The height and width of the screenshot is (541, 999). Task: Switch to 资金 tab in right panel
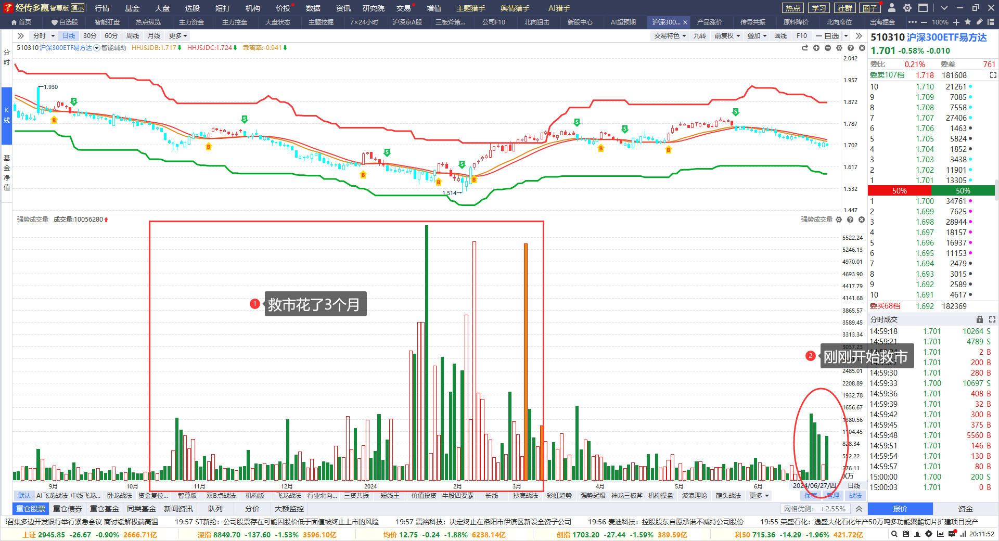[966, 509]
